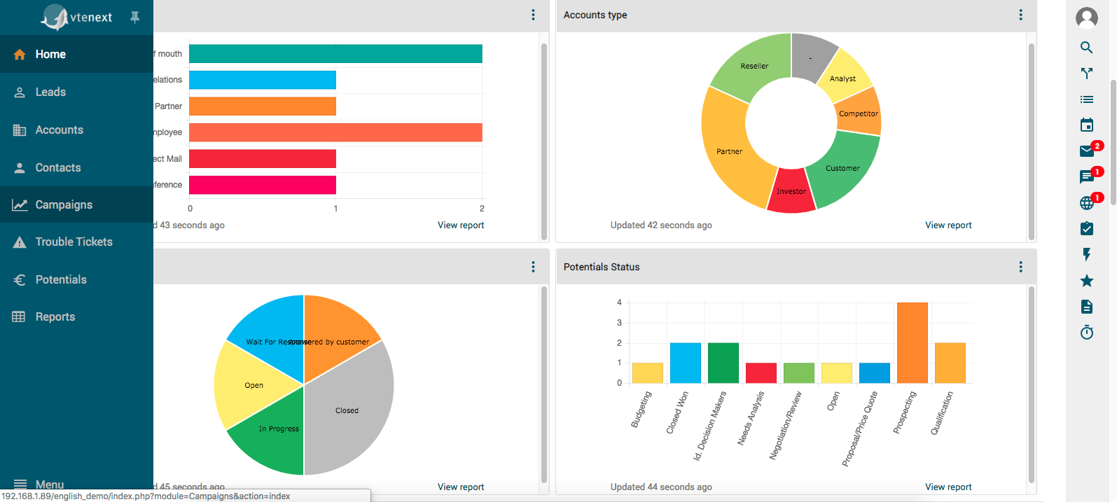This screenshot has width=1117, height=502.
Task: Open Trouble Tickets in sidebar
Action: point(74,242)
